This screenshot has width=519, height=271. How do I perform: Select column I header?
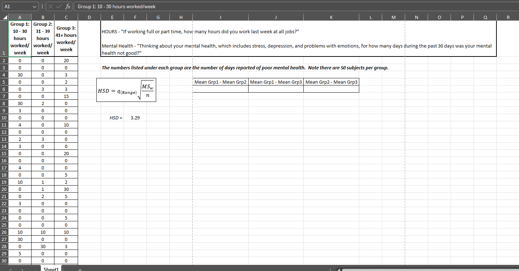(x=220, y=17)
